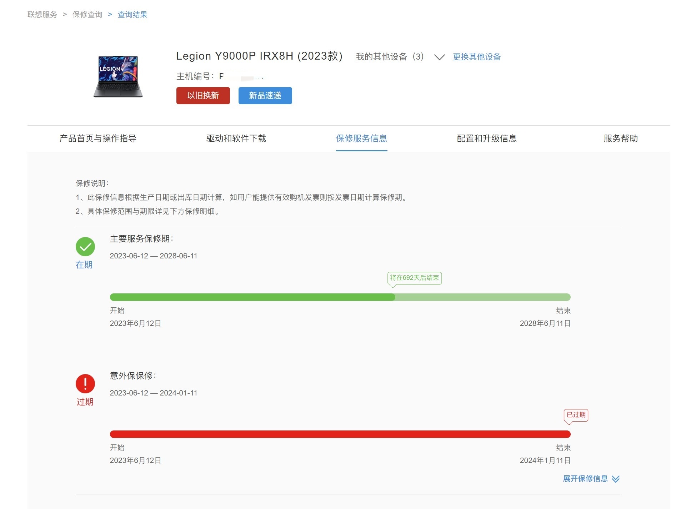Click the Legion Y9000P IRX8H (2023款) title
Screen dimensions: 686x509
click(x=260, y=56)
